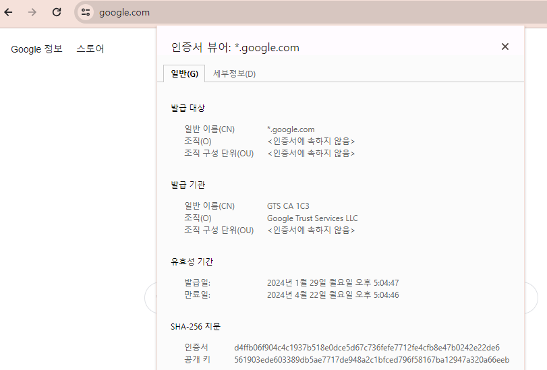Select the expiry date 2024년 4월 22일 value
This screenshot has width=547, height=370.
tap(333, 295)
